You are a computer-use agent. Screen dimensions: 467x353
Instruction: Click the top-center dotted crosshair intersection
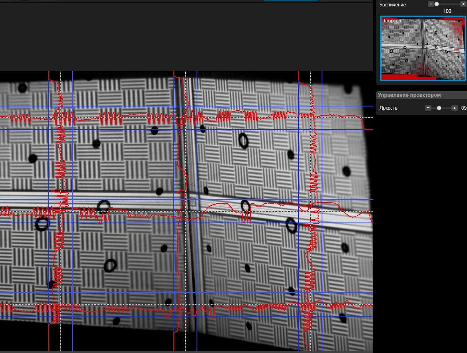coord(185,118)
